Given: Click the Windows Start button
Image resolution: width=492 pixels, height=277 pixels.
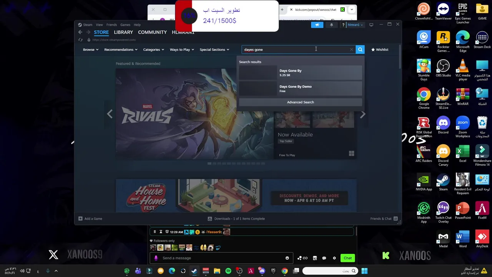Looking at the screenshot, I should [364, 271].
